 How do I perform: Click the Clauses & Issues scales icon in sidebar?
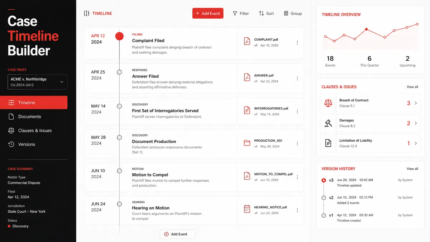pos(11,131)
